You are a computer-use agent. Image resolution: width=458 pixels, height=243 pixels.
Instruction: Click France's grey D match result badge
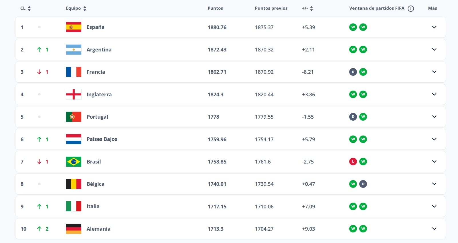[x=353, y=72]
